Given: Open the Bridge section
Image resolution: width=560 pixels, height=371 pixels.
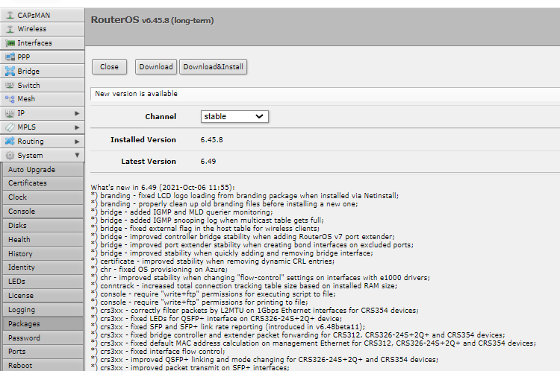Looking at the screenshot, I should [42, 72].
